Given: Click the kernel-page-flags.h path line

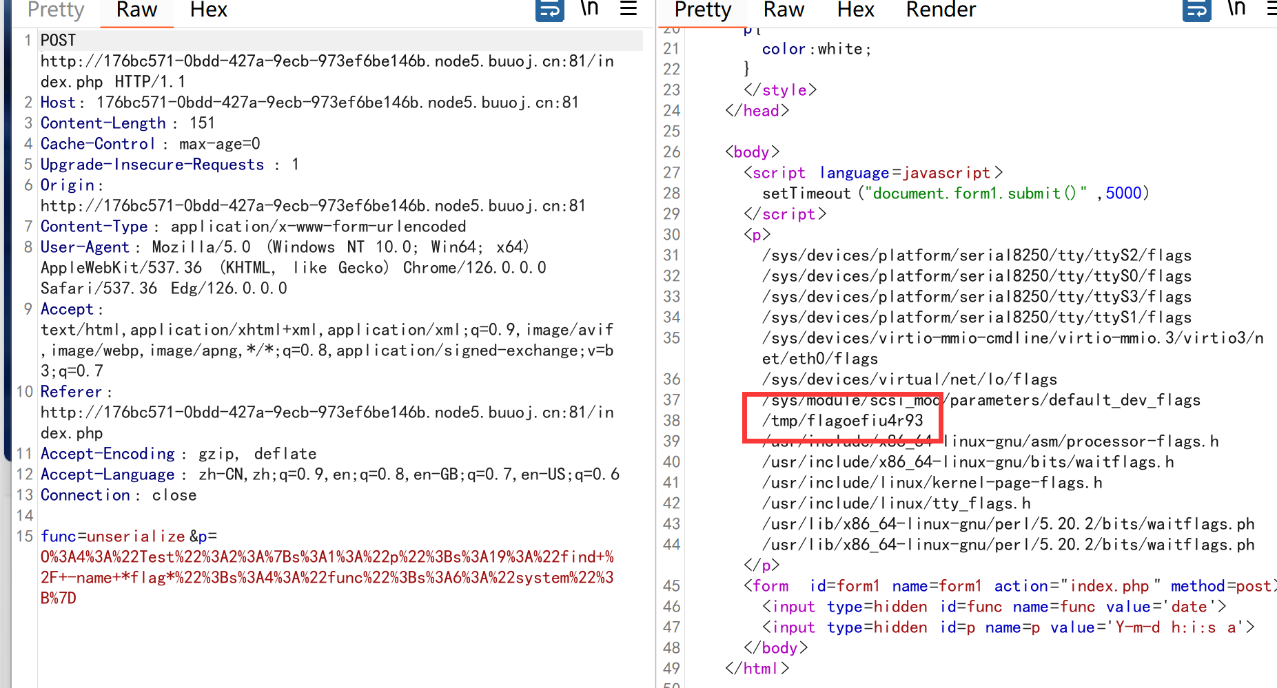Looking at the screenshot, I should pyautogui.click(x=932, y=483).
